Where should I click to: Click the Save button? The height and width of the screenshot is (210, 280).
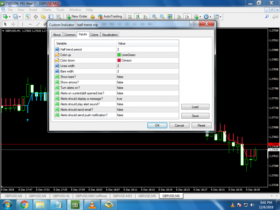195,116
